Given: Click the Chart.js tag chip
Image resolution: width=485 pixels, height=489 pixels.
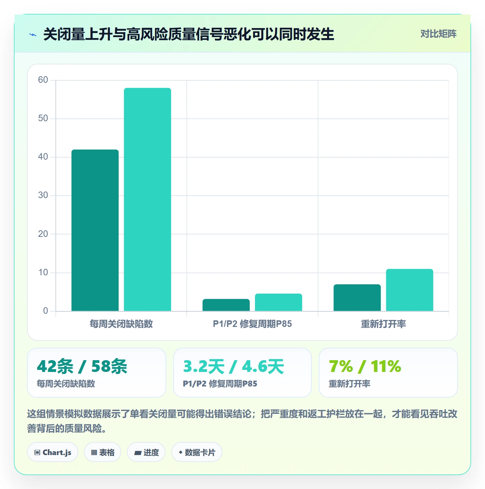Looking at the screenshot, I should (53, 452).
